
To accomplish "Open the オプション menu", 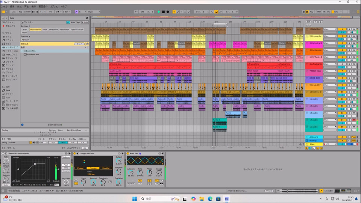I will click(x=54, y=6).
